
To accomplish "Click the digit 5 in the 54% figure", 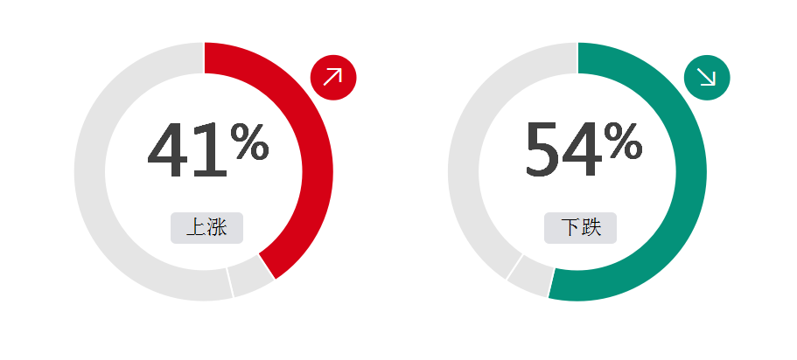I will tap(543, 150).
